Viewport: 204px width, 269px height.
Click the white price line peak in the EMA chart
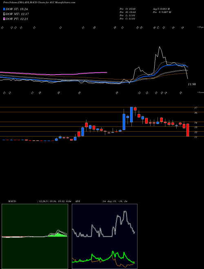[x=160, y=47]
